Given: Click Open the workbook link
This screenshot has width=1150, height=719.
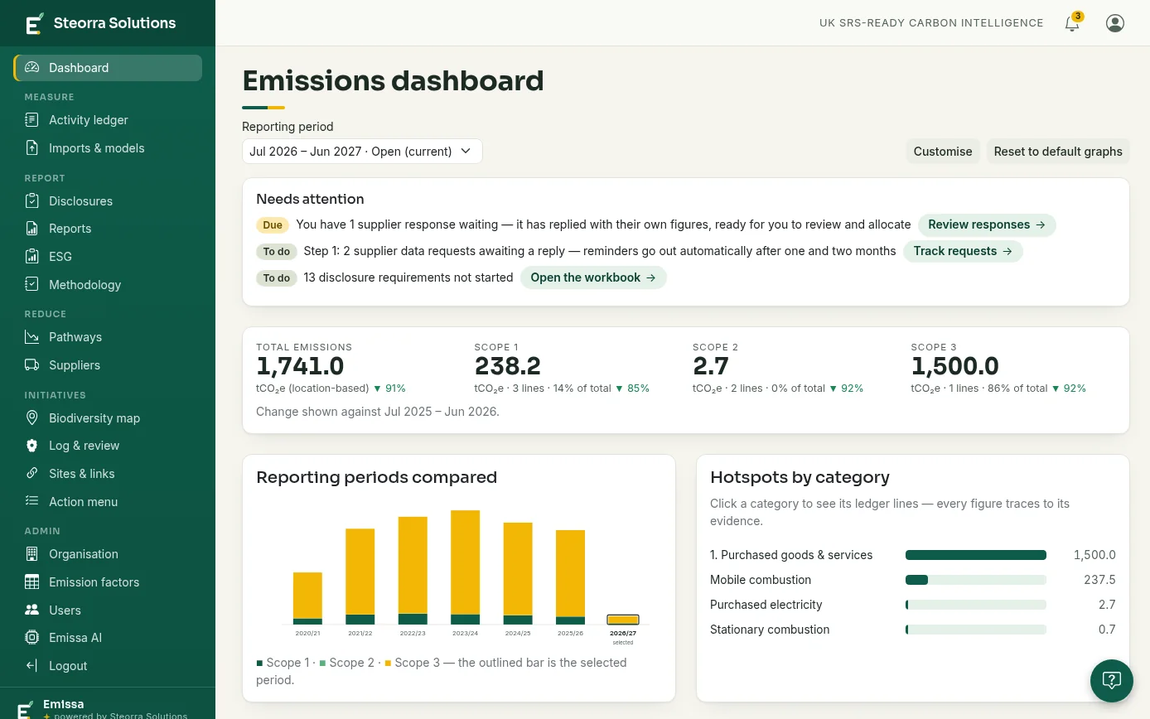Looking at the screenshot, I should pos(593,277).
